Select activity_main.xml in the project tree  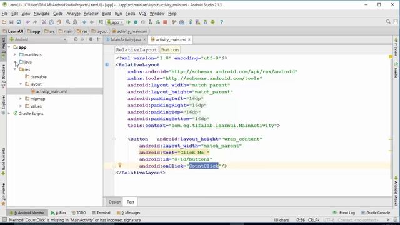(49, 91)
